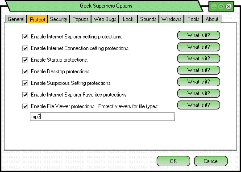Disable File Viewer protections checkbox
The width and height of the screenshot is (241, 172).
[x=25, y=106]
